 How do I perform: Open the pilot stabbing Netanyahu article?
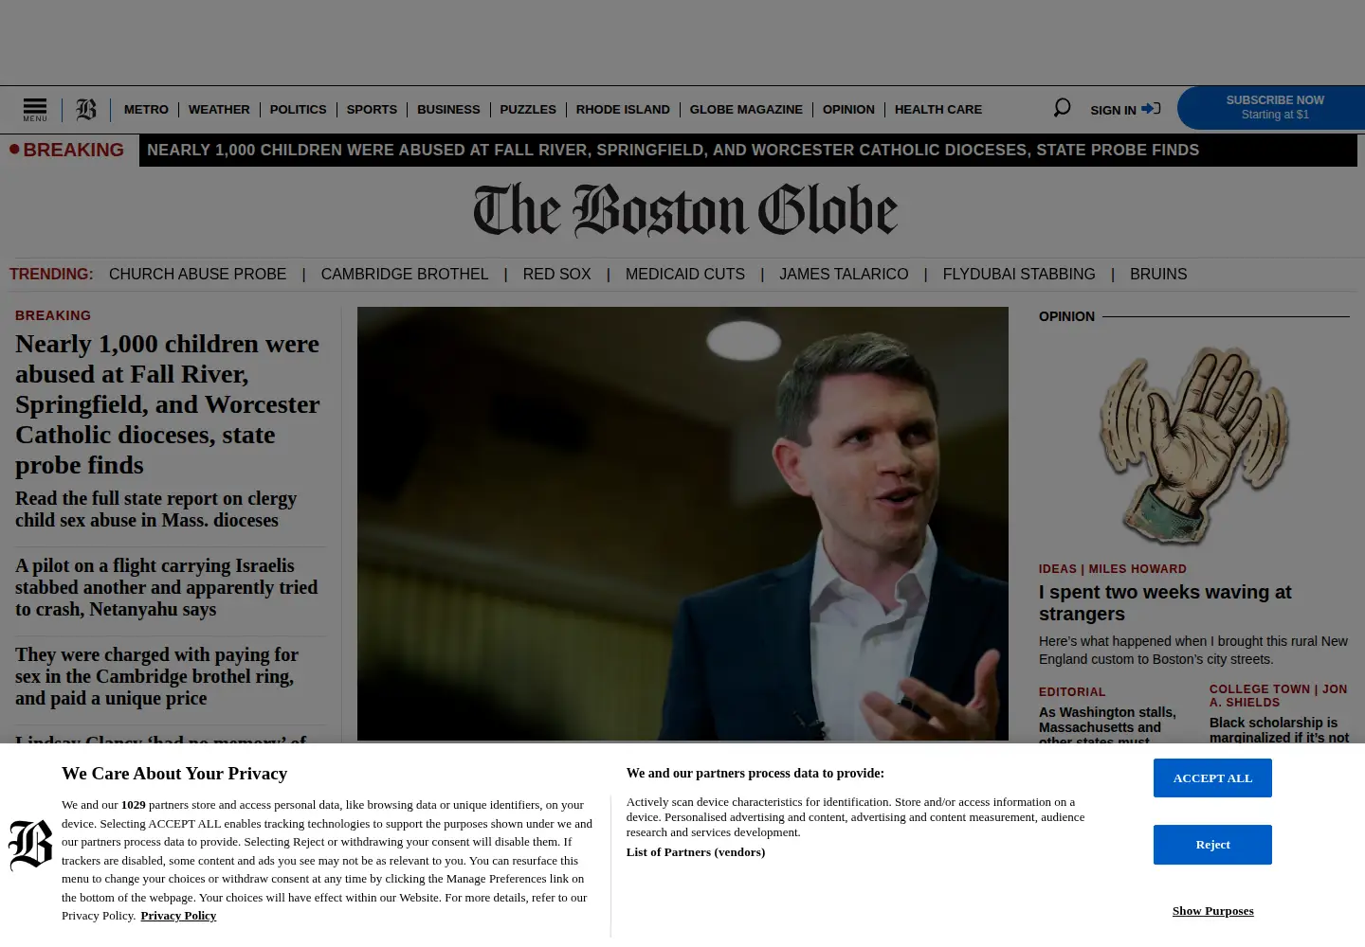(167, 587)
